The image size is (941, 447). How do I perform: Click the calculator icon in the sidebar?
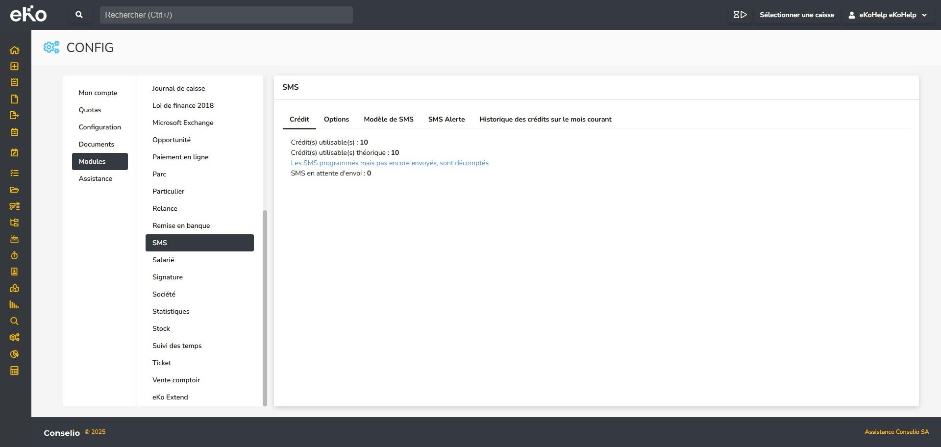(x=14, y=371)
